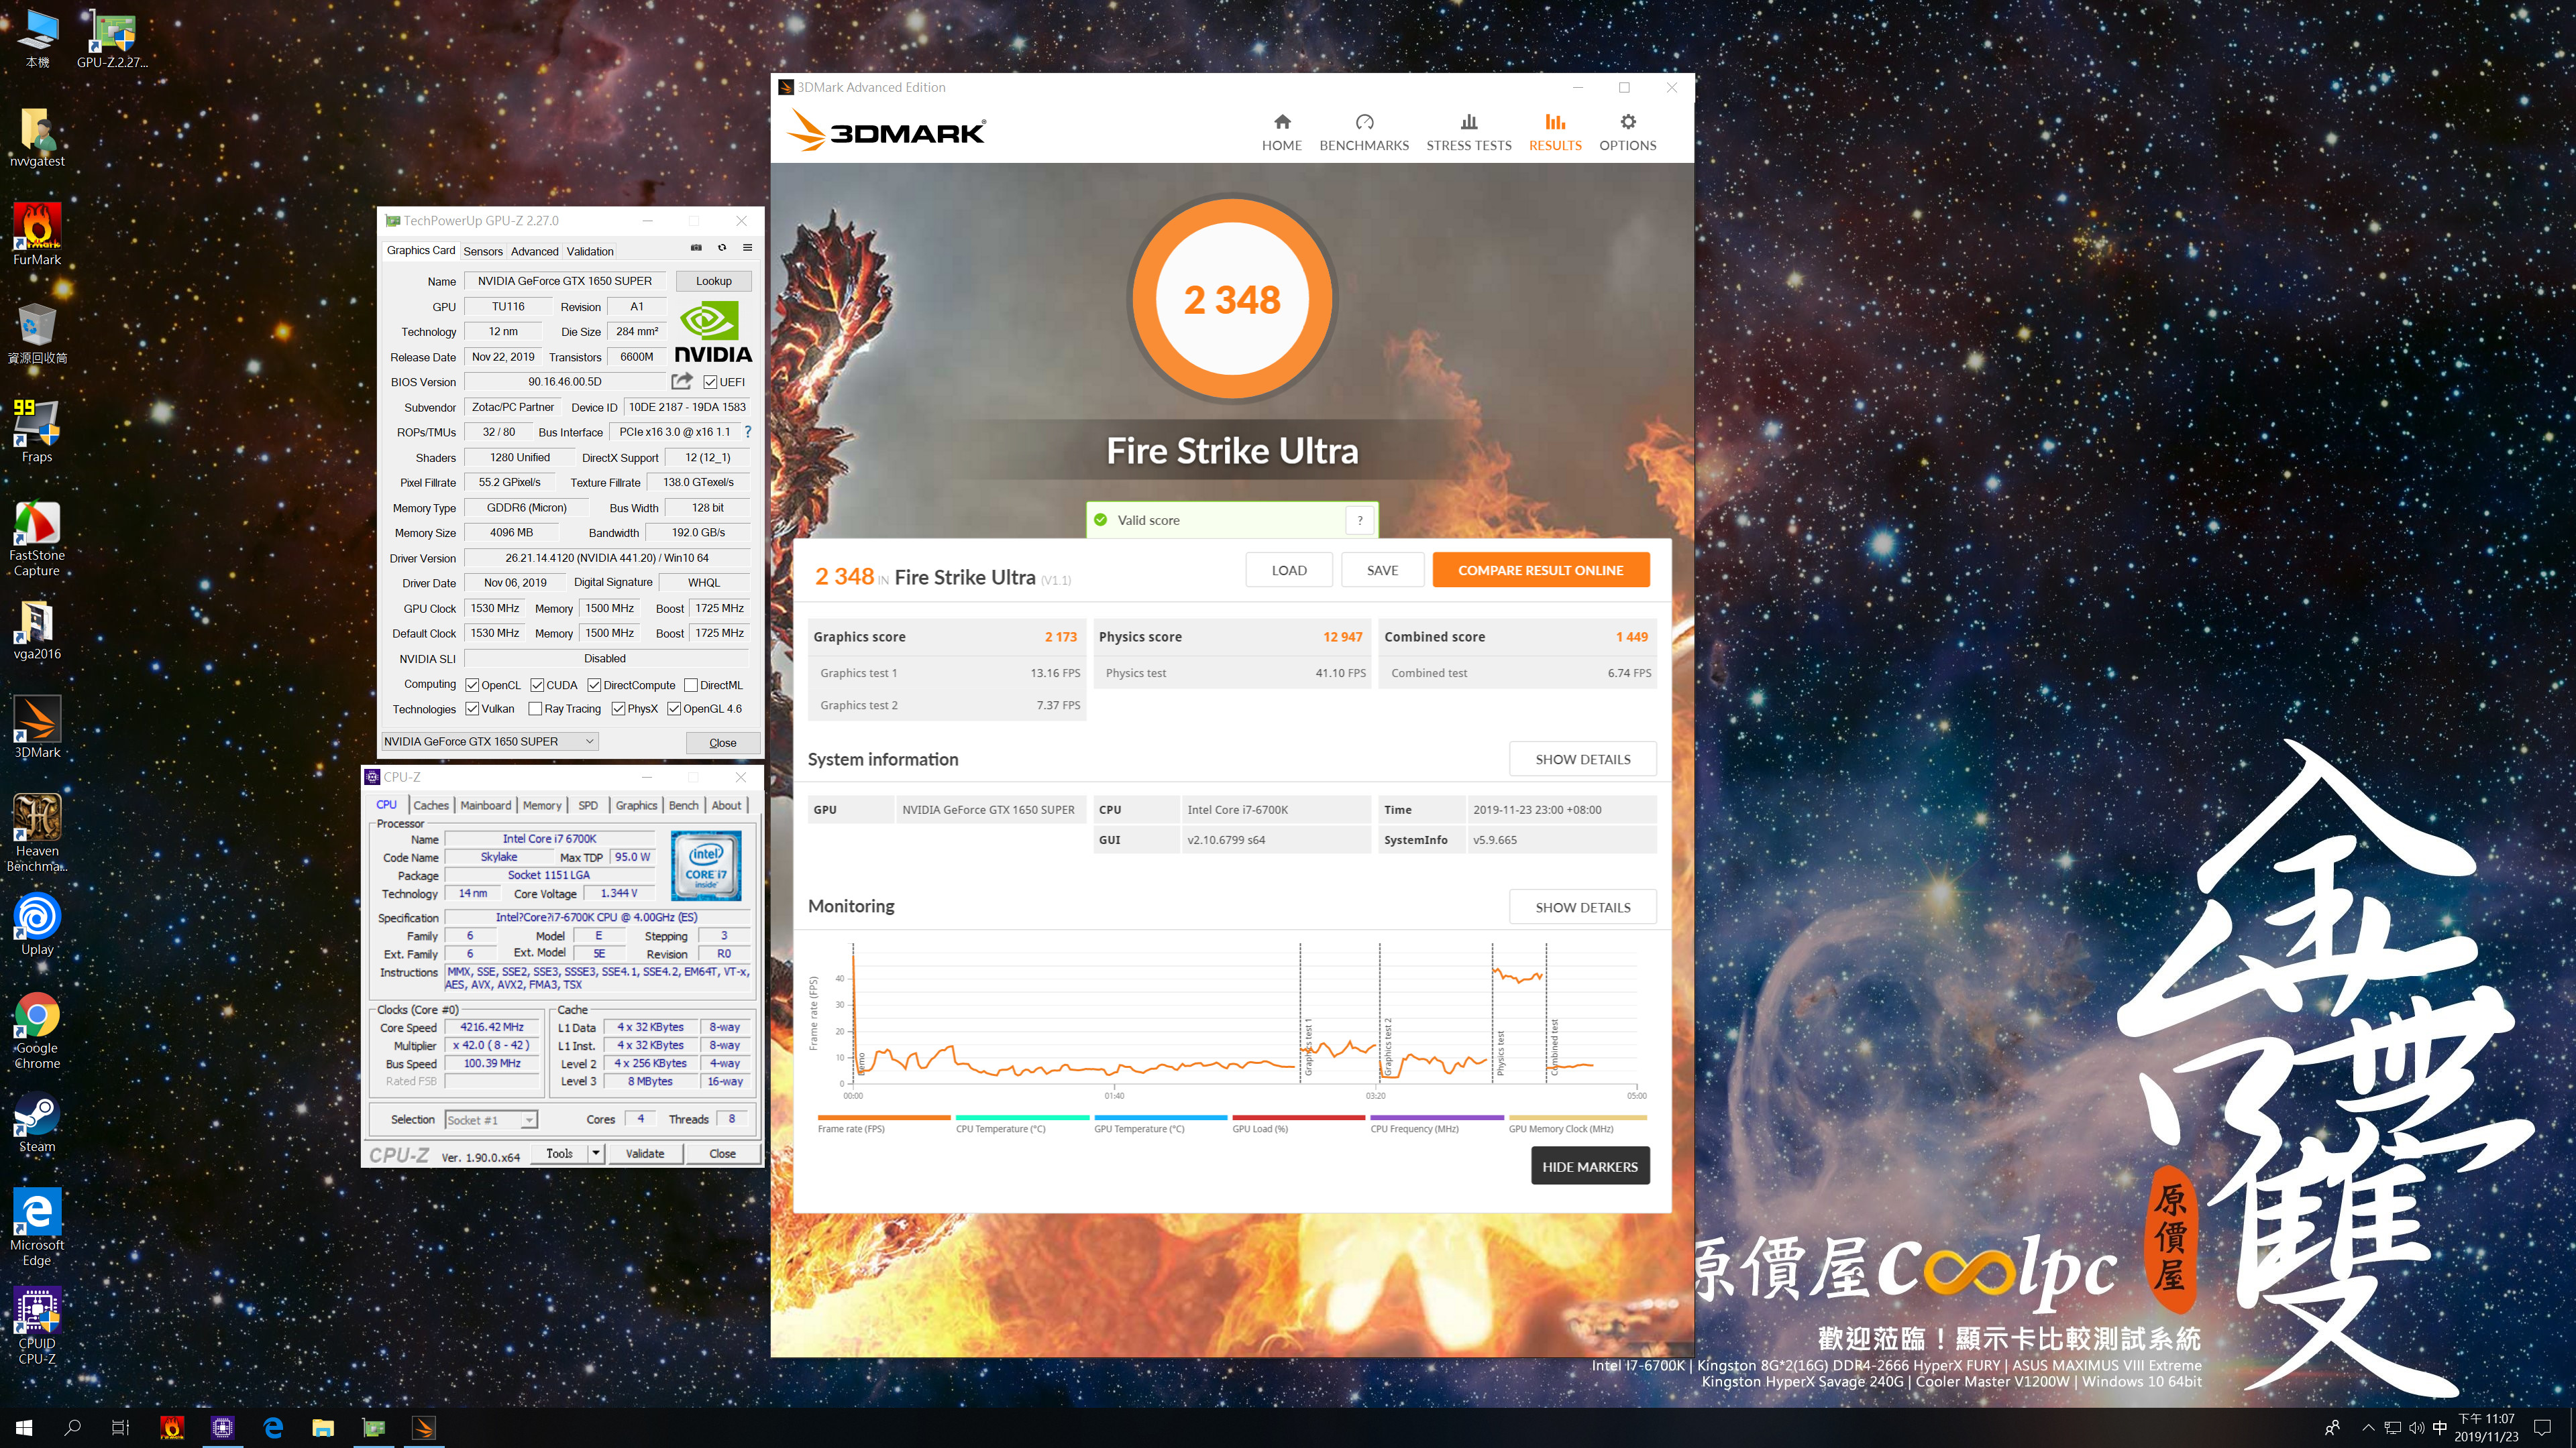Open taskbar search magnifier

tap(72, 1428)
